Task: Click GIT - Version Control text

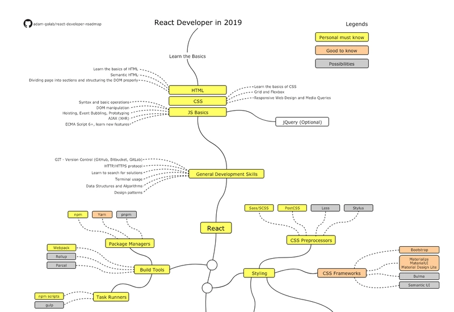Action: (98, 159)
